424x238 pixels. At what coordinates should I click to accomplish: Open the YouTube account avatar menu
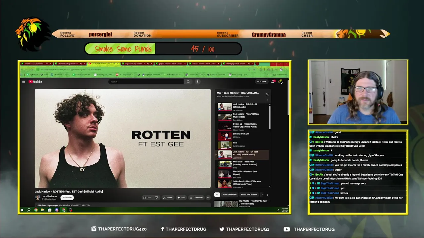coord(281,81)
